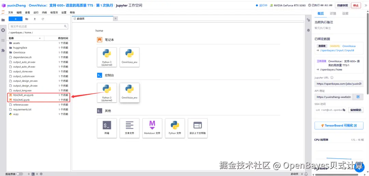Switch to the 概览 tab
The image size is (369, 176).
pyautogui.click(x=321, y=14)
